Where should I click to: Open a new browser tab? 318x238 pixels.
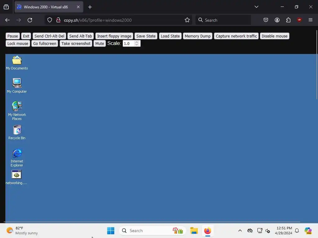click(x=90, y=7)
